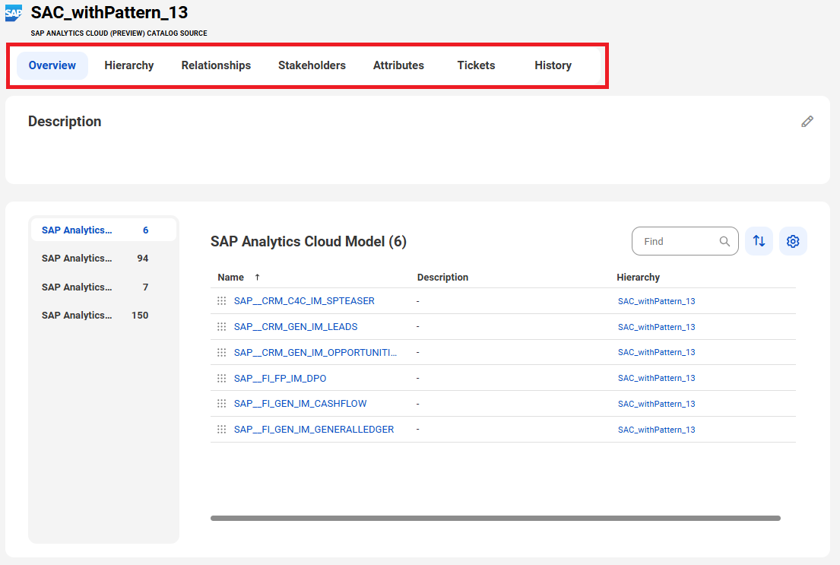Image resolution: width=840 pixels, height=565 pixels.
Task: Click the Hierarchy column header
Action: (x=638, y=277)
